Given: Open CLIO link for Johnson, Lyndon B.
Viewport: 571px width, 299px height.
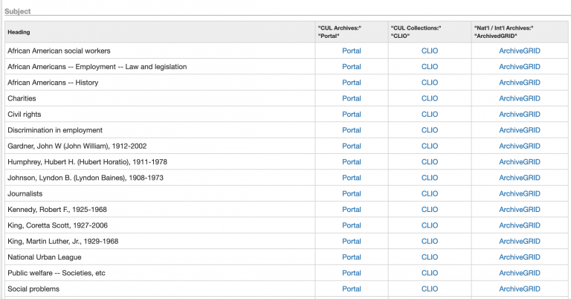Looking at the screenshot, I should tap(430, 178).
